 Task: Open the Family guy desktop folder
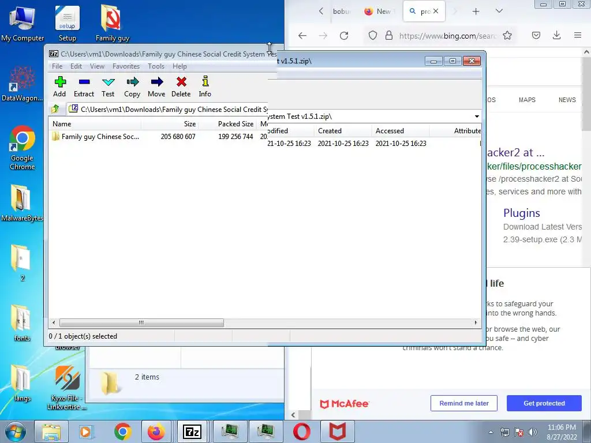112,23
